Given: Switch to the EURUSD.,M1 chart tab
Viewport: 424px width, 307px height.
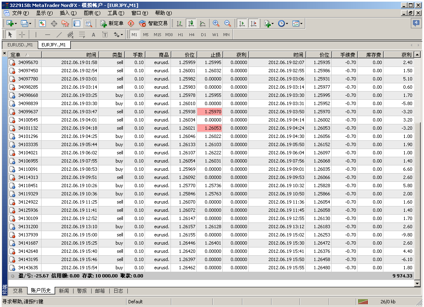Looking at the screenshot, I should [x=20, y=45].
